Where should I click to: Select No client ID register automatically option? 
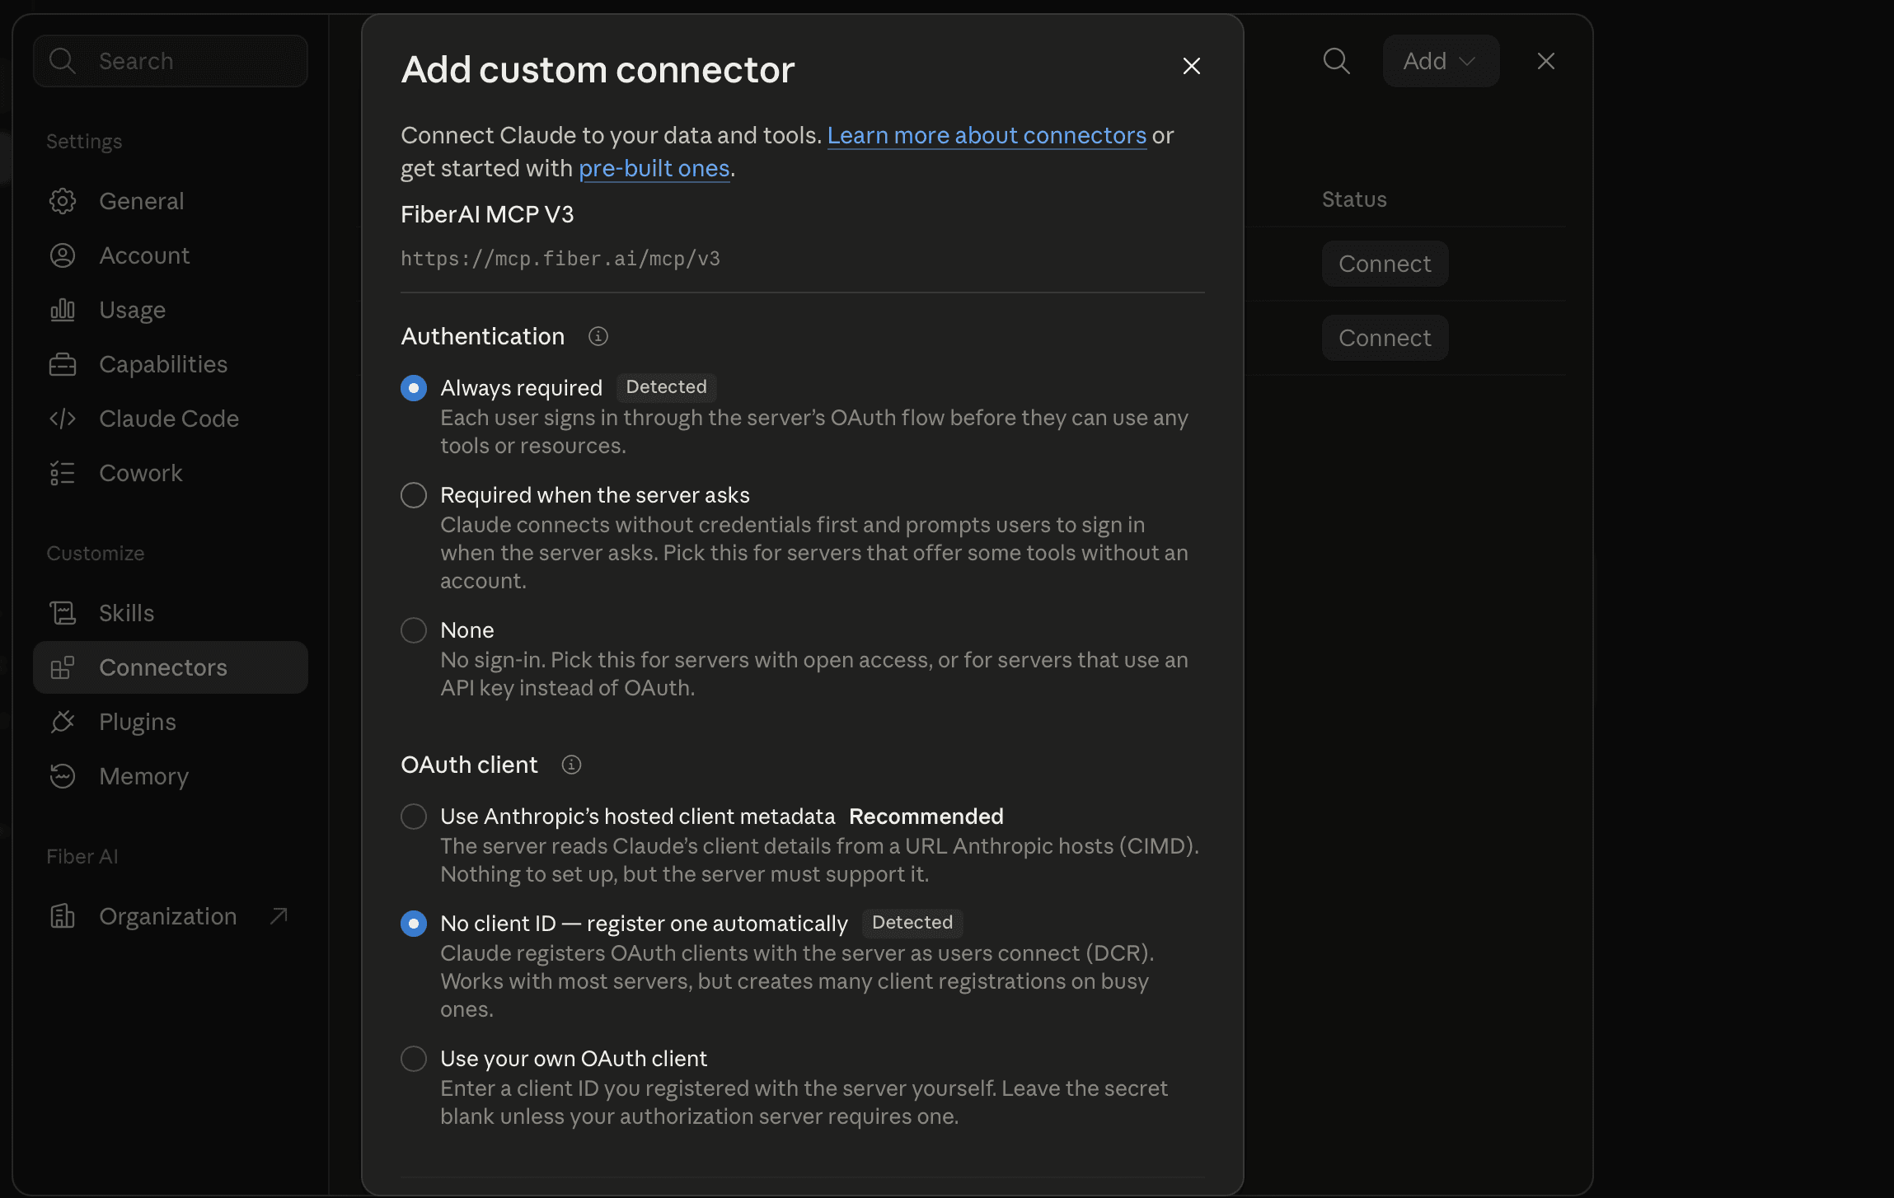pos(414,924)
